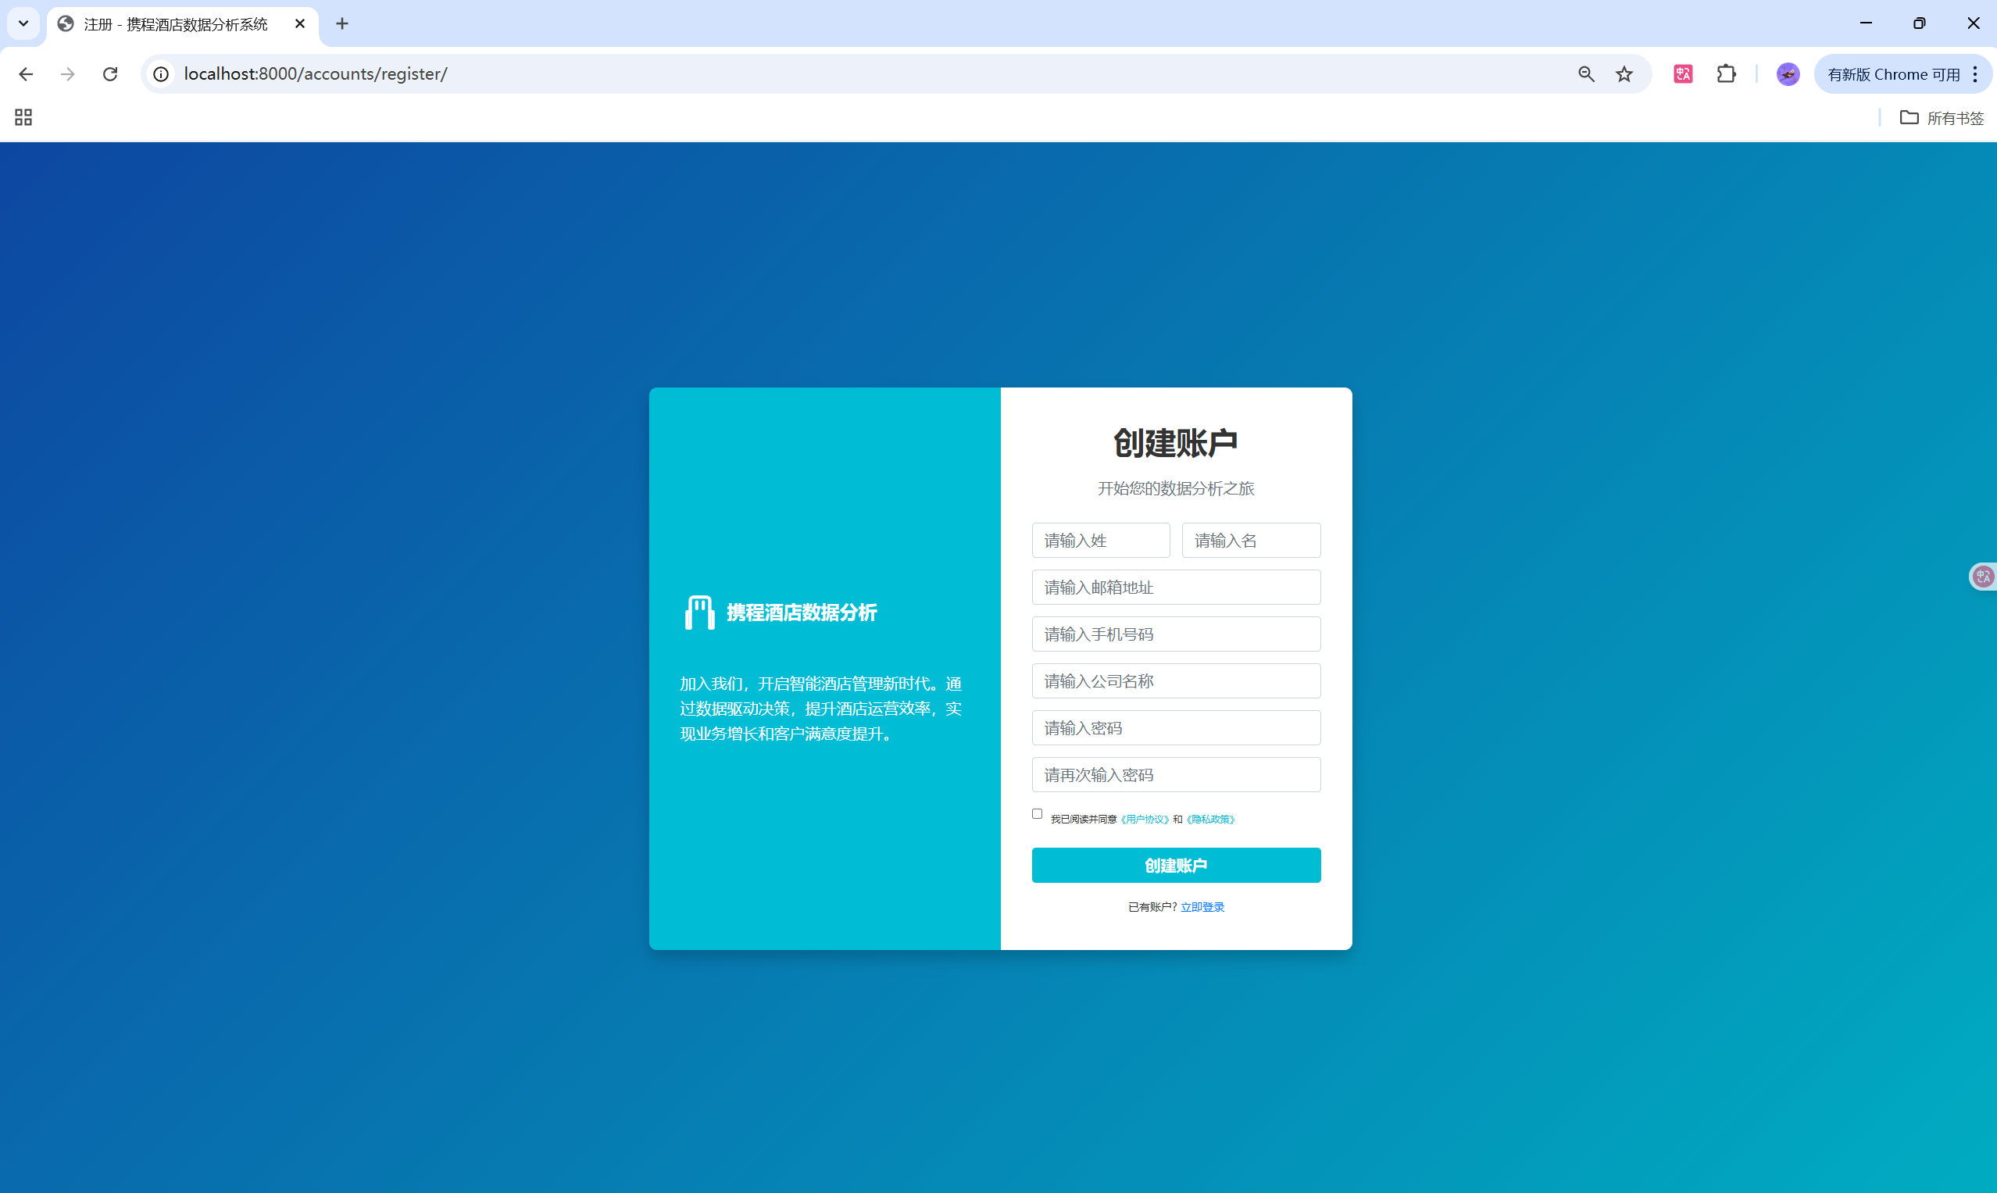1997x1193 pixels.
Task: Click the zoom magnifier icon in address bar
Action: pos(1585,74)
